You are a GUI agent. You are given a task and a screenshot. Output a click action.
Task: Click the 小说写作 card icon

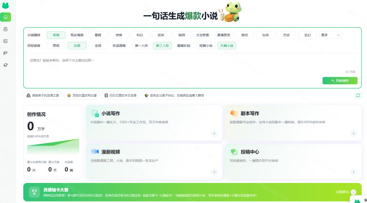point(95,113)
